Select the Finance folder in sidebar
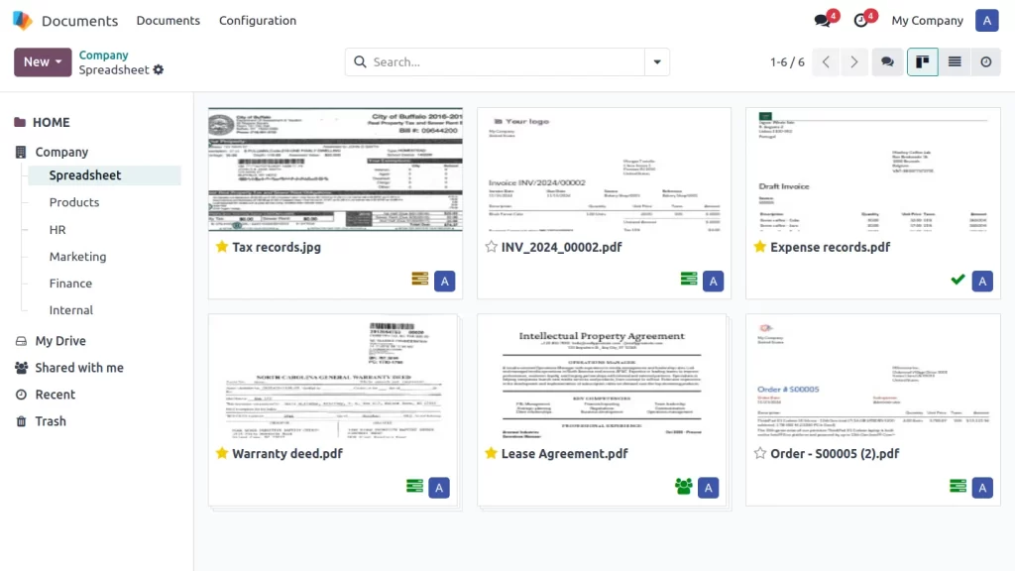 point(70,284)
